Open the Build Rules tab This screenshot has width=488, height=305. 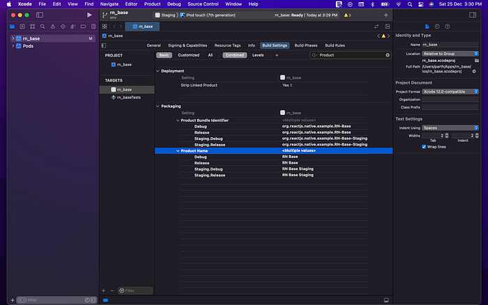[335, 45]
